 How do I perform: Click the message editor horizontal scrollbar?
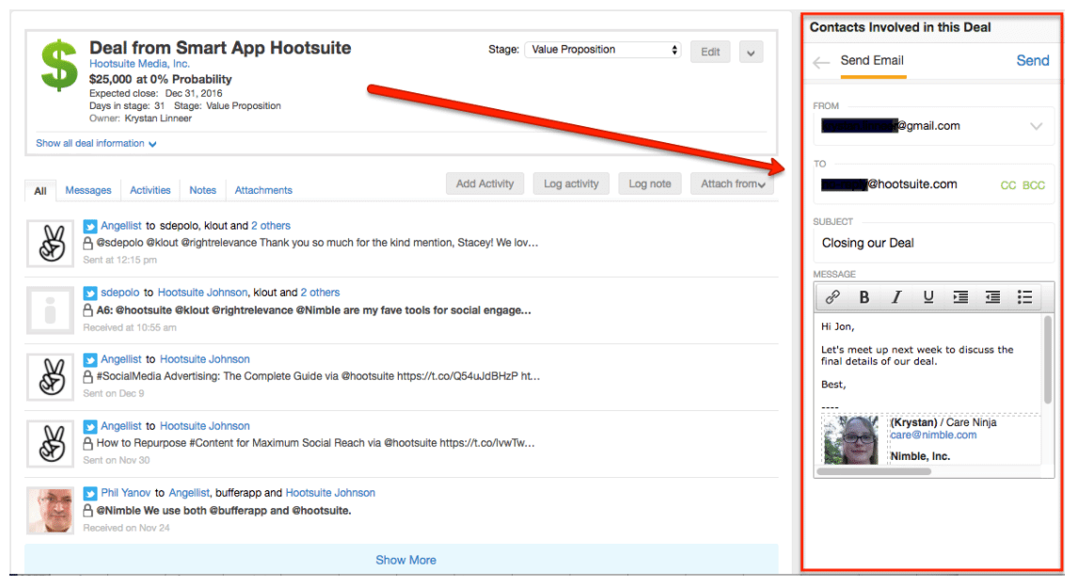875,471
